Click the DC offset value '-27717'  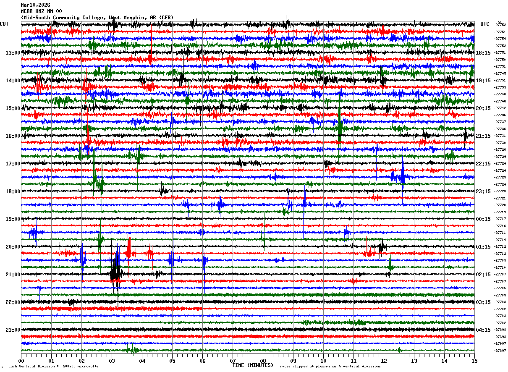(500, 219)
